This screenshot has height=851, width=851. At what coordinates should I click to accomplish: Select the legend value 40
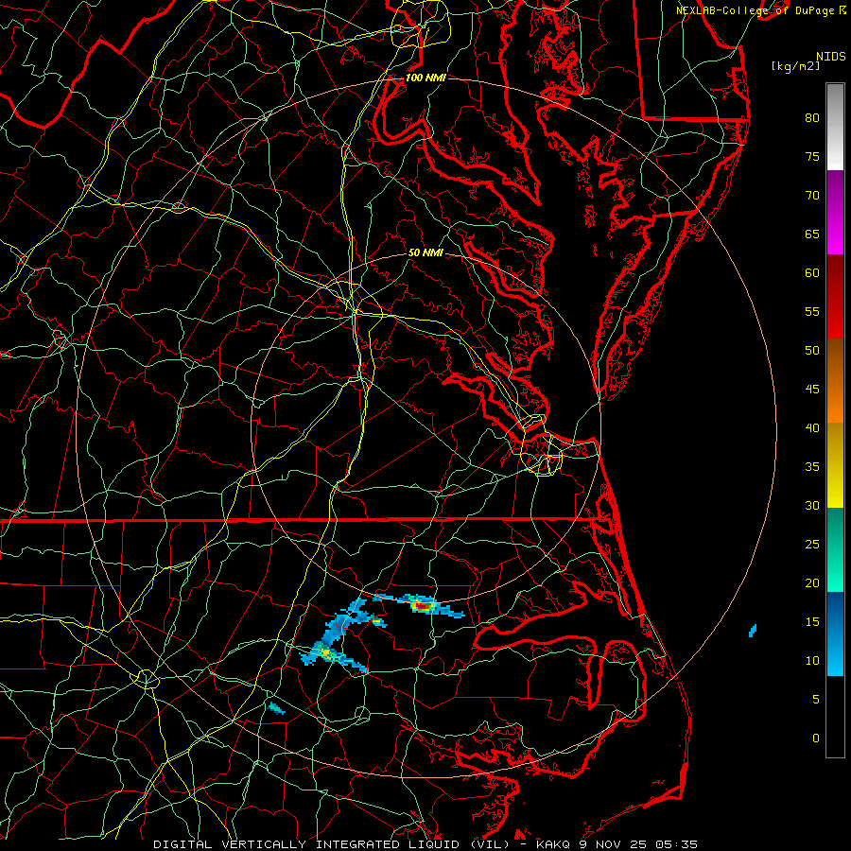(x=812, y=427)
